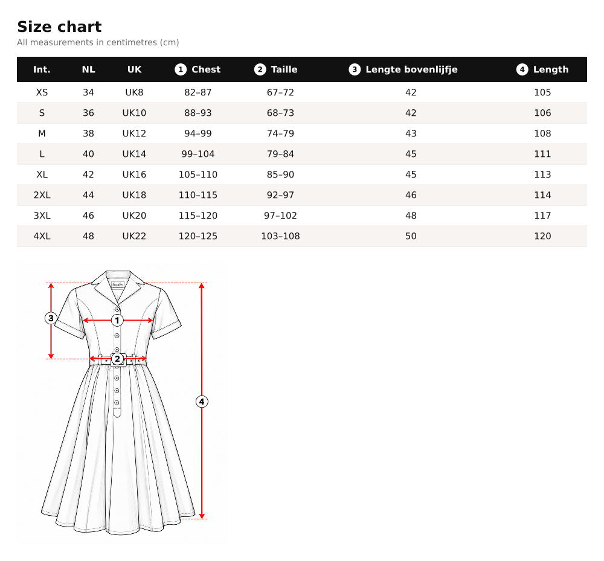The height and width of the screenshot is (561, 604).
Task: Click the waist value 85–90
Action: [x=280, y=175]
